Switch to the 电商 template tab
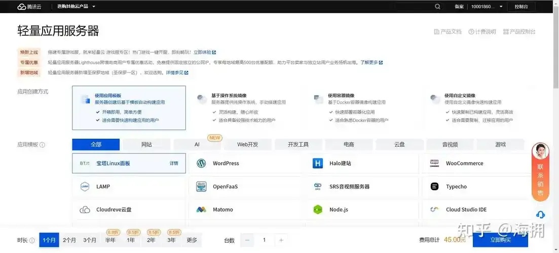 [x=349, y=145]
